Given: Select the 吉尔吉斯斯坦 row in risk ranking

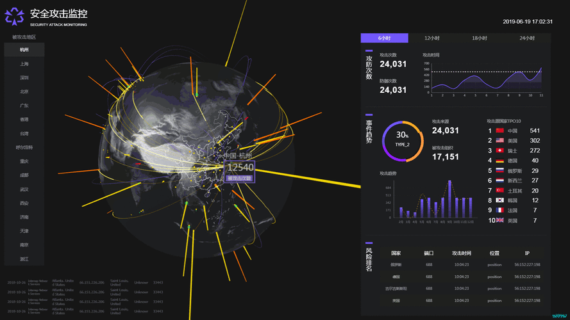Looking at the screenshot, I should 396,289.
